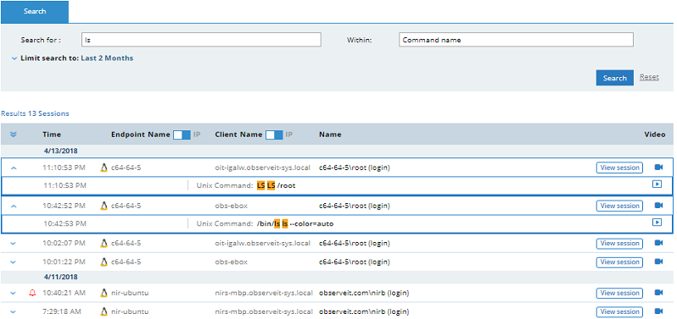677x319 pixels.
Task: Expand all sessions with double chevron
Action: (x=14, y=135)
